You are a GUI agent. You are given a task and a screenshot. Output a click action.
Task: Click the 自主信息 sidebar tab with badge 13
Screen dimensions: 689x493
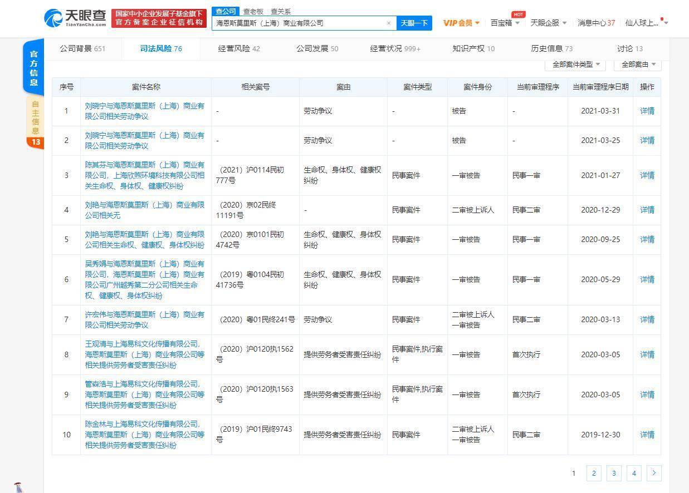pos(35,122)
